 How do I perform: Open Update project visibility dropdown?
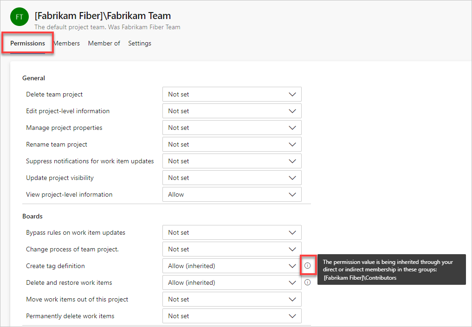[232, 178]
